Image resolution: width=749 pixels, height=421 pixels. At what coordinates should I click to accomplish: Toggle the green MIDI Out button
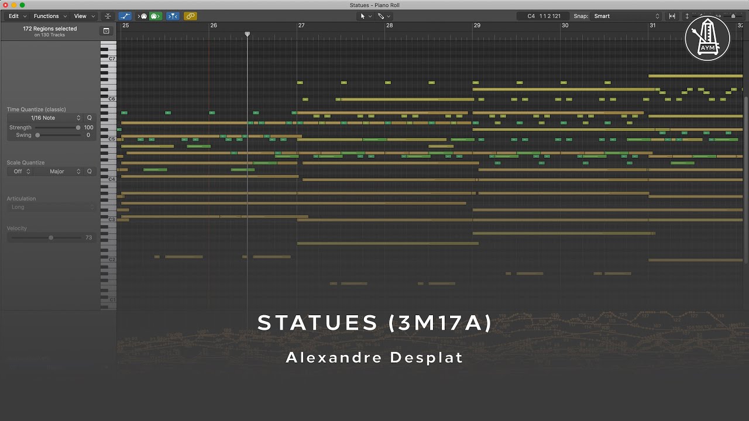click(x=156, y=16)
